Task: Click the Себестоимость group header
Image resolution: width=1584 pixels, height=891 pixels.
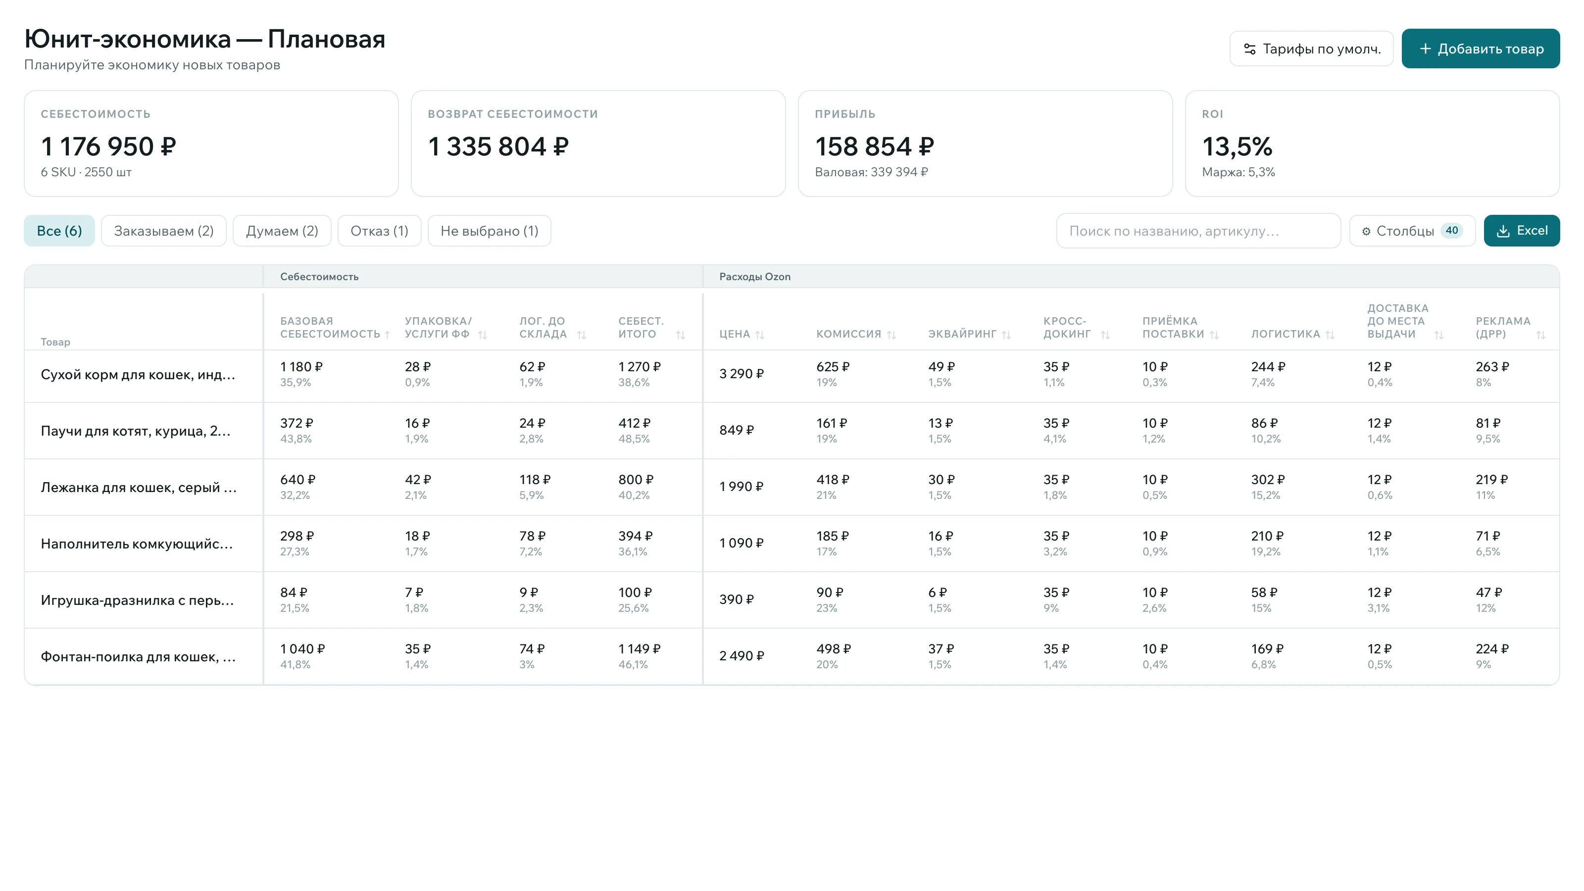Action: pyautogui.click(x=319, y=277)
